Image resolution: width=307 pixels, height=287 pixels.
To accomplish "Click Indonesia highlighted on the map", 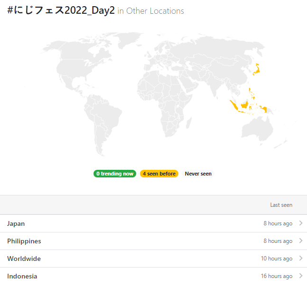I will pos(244,106).
